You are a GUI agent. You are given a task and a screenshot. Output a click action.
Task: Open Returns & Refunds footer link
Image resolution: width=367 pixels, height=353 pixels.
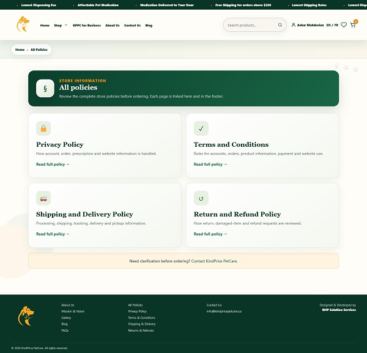(x=141, y=330)
